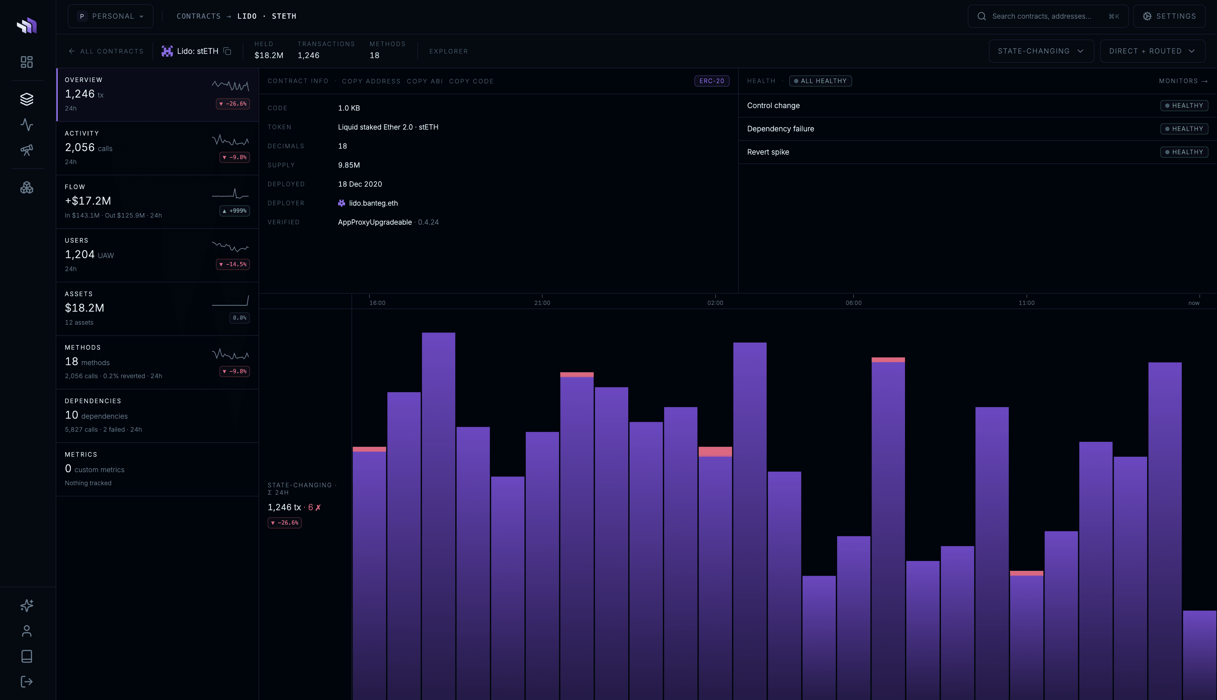This screenshot has height=700, width=1217.
Task: Click the search magnifier icon
Action: point(982,16)
